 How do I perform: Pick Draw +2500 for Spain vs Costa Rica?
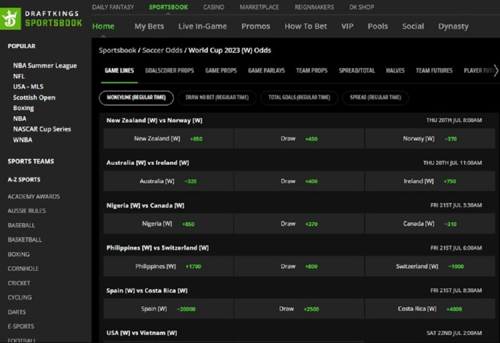(299, 309)
